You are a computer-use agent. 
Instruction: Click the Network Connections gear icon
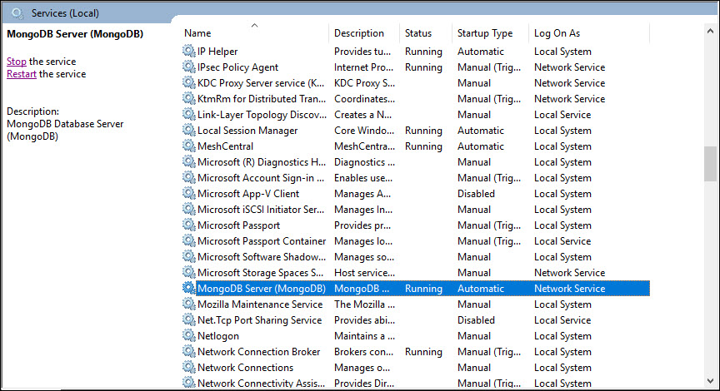pos(188,367)
